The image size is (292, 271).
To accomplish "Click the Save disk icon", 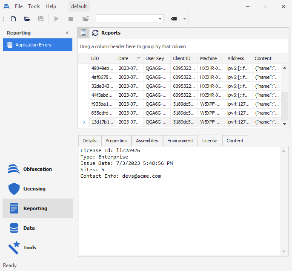I will point(41,19).
